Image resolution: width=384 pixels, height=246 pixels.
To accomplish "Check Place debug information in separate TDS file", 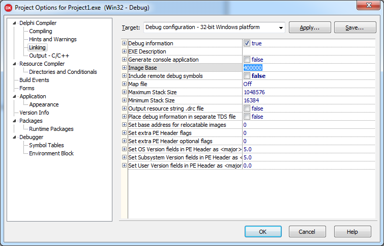I will (247, 117).
